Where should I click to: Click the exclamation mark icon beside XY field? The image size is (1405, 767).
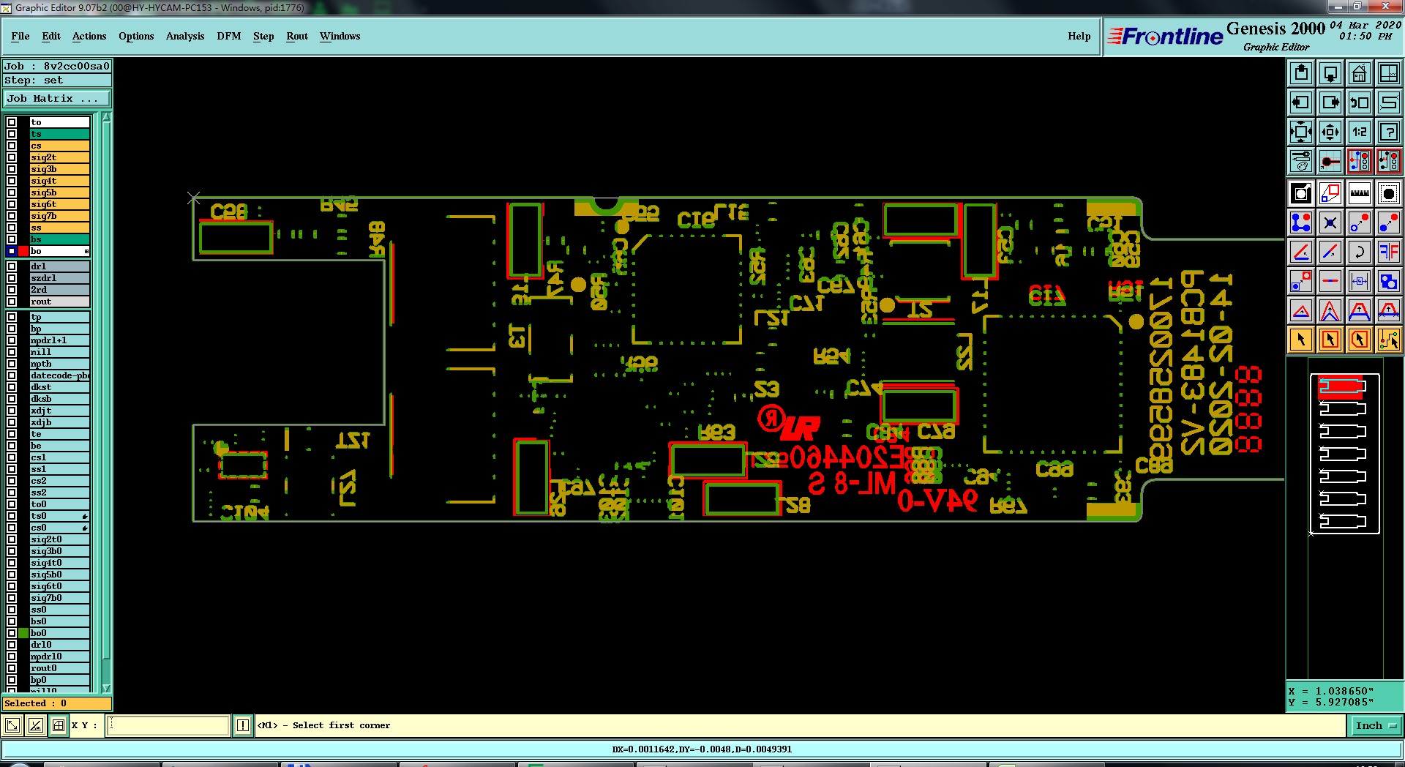coord(243,725)
